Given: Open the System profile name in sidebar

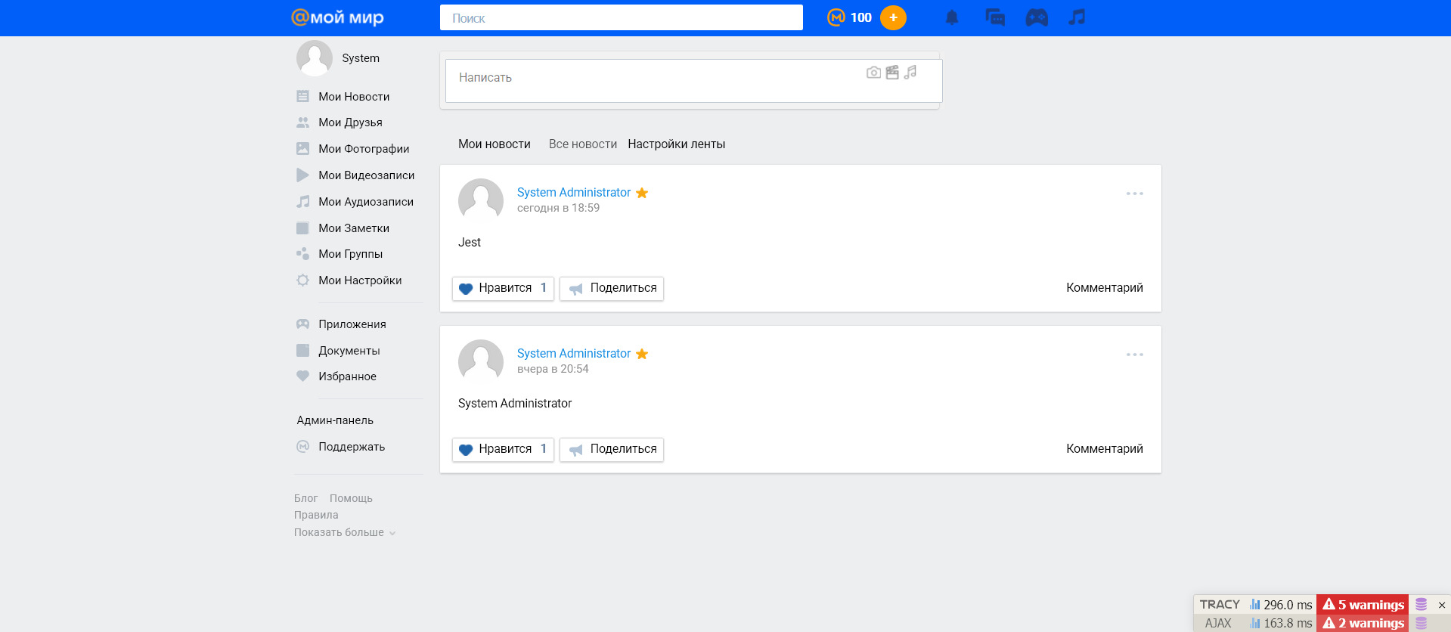Looking at the screenshot, I should 361,58.
